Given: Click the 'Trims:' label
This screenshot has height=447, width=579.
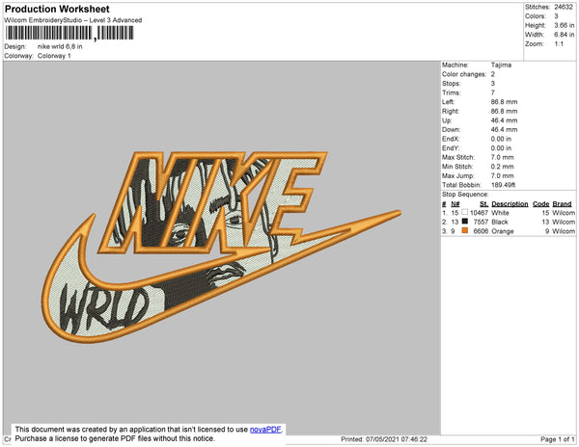Looking at the screenshot, I should [x=452, y=92].
